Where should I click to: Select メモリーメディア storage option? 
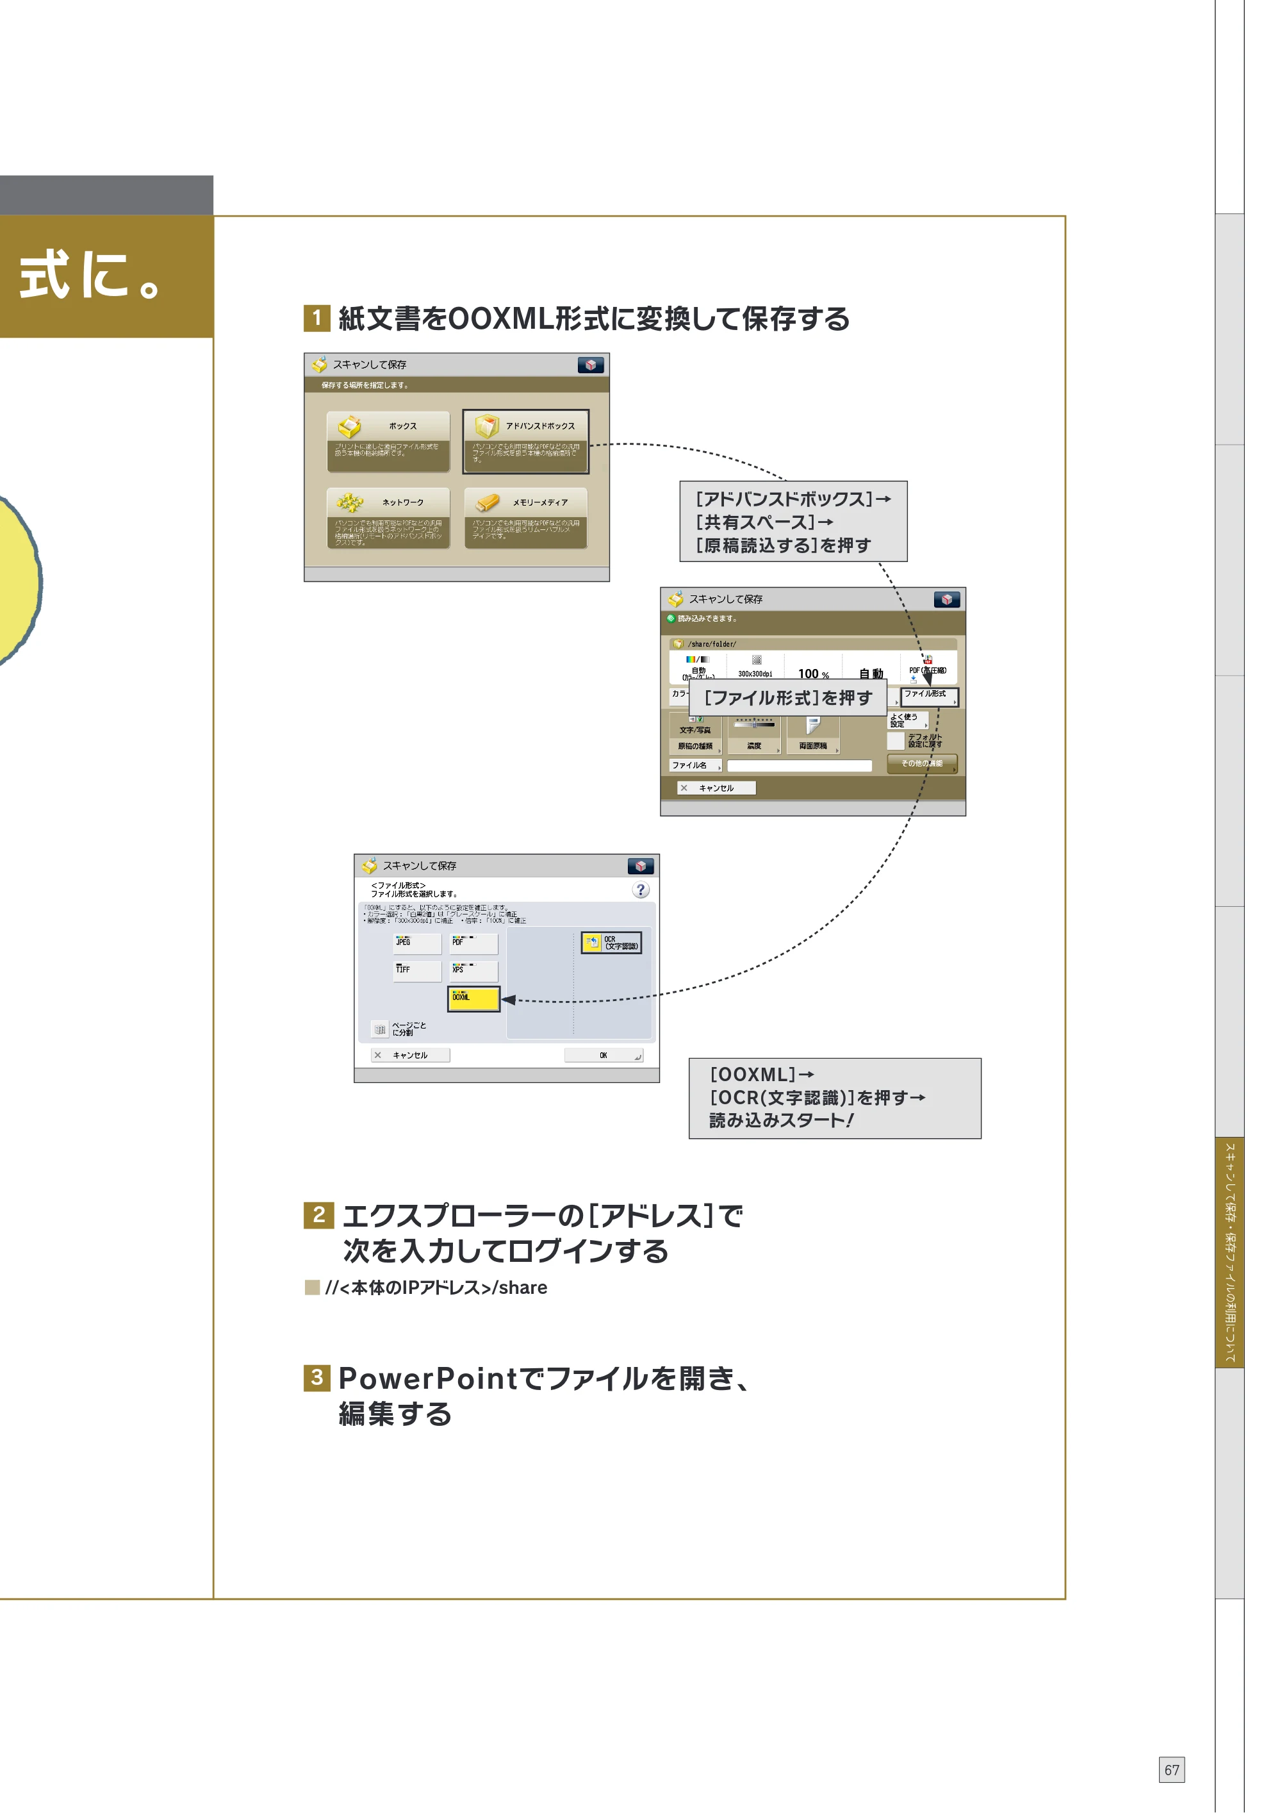click(526, 518)
